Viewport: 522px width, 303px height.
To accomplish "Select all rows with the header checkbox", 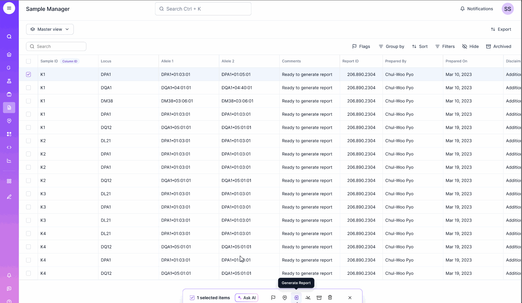I will click(x=28, y=61).
